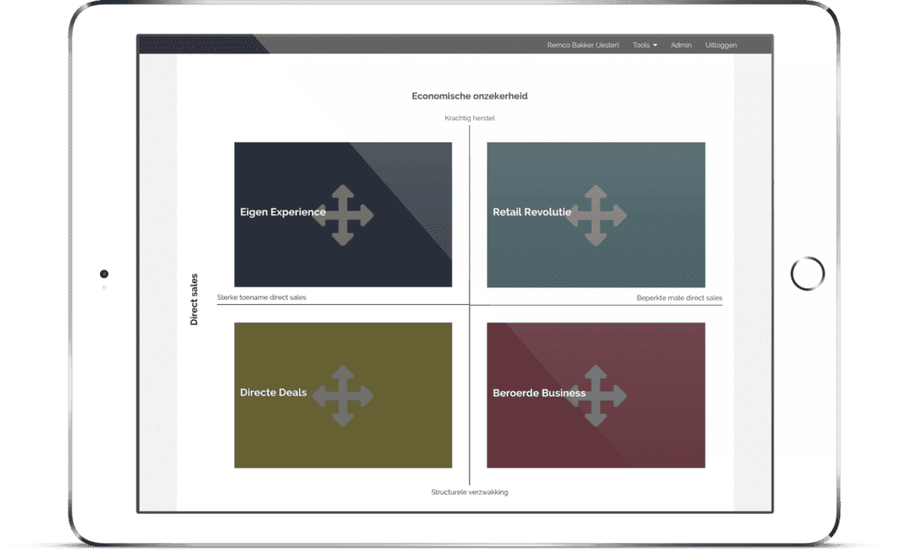This screenshot has width=899, height=550.
Task: Click the move arrows icon on Eigen Experience
Action: pos(343,215)
